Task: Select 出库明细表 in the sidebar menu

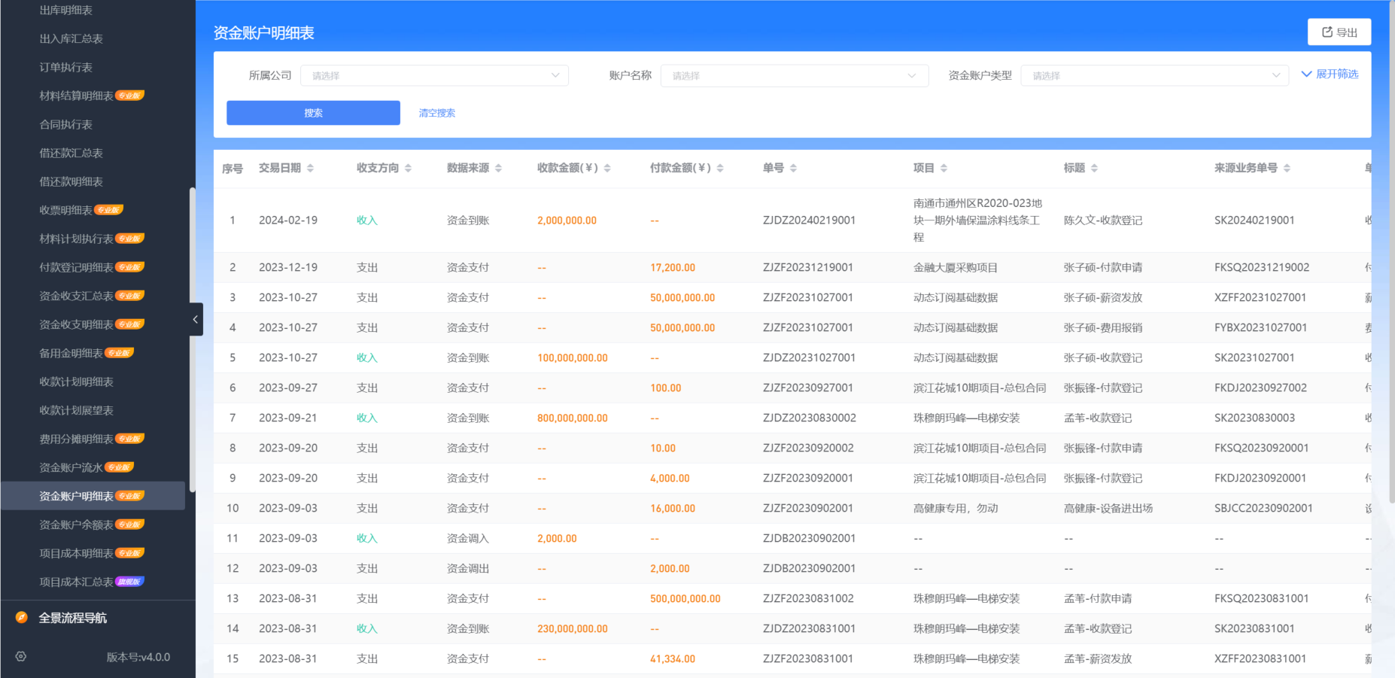Action: (x=68, y=10)
